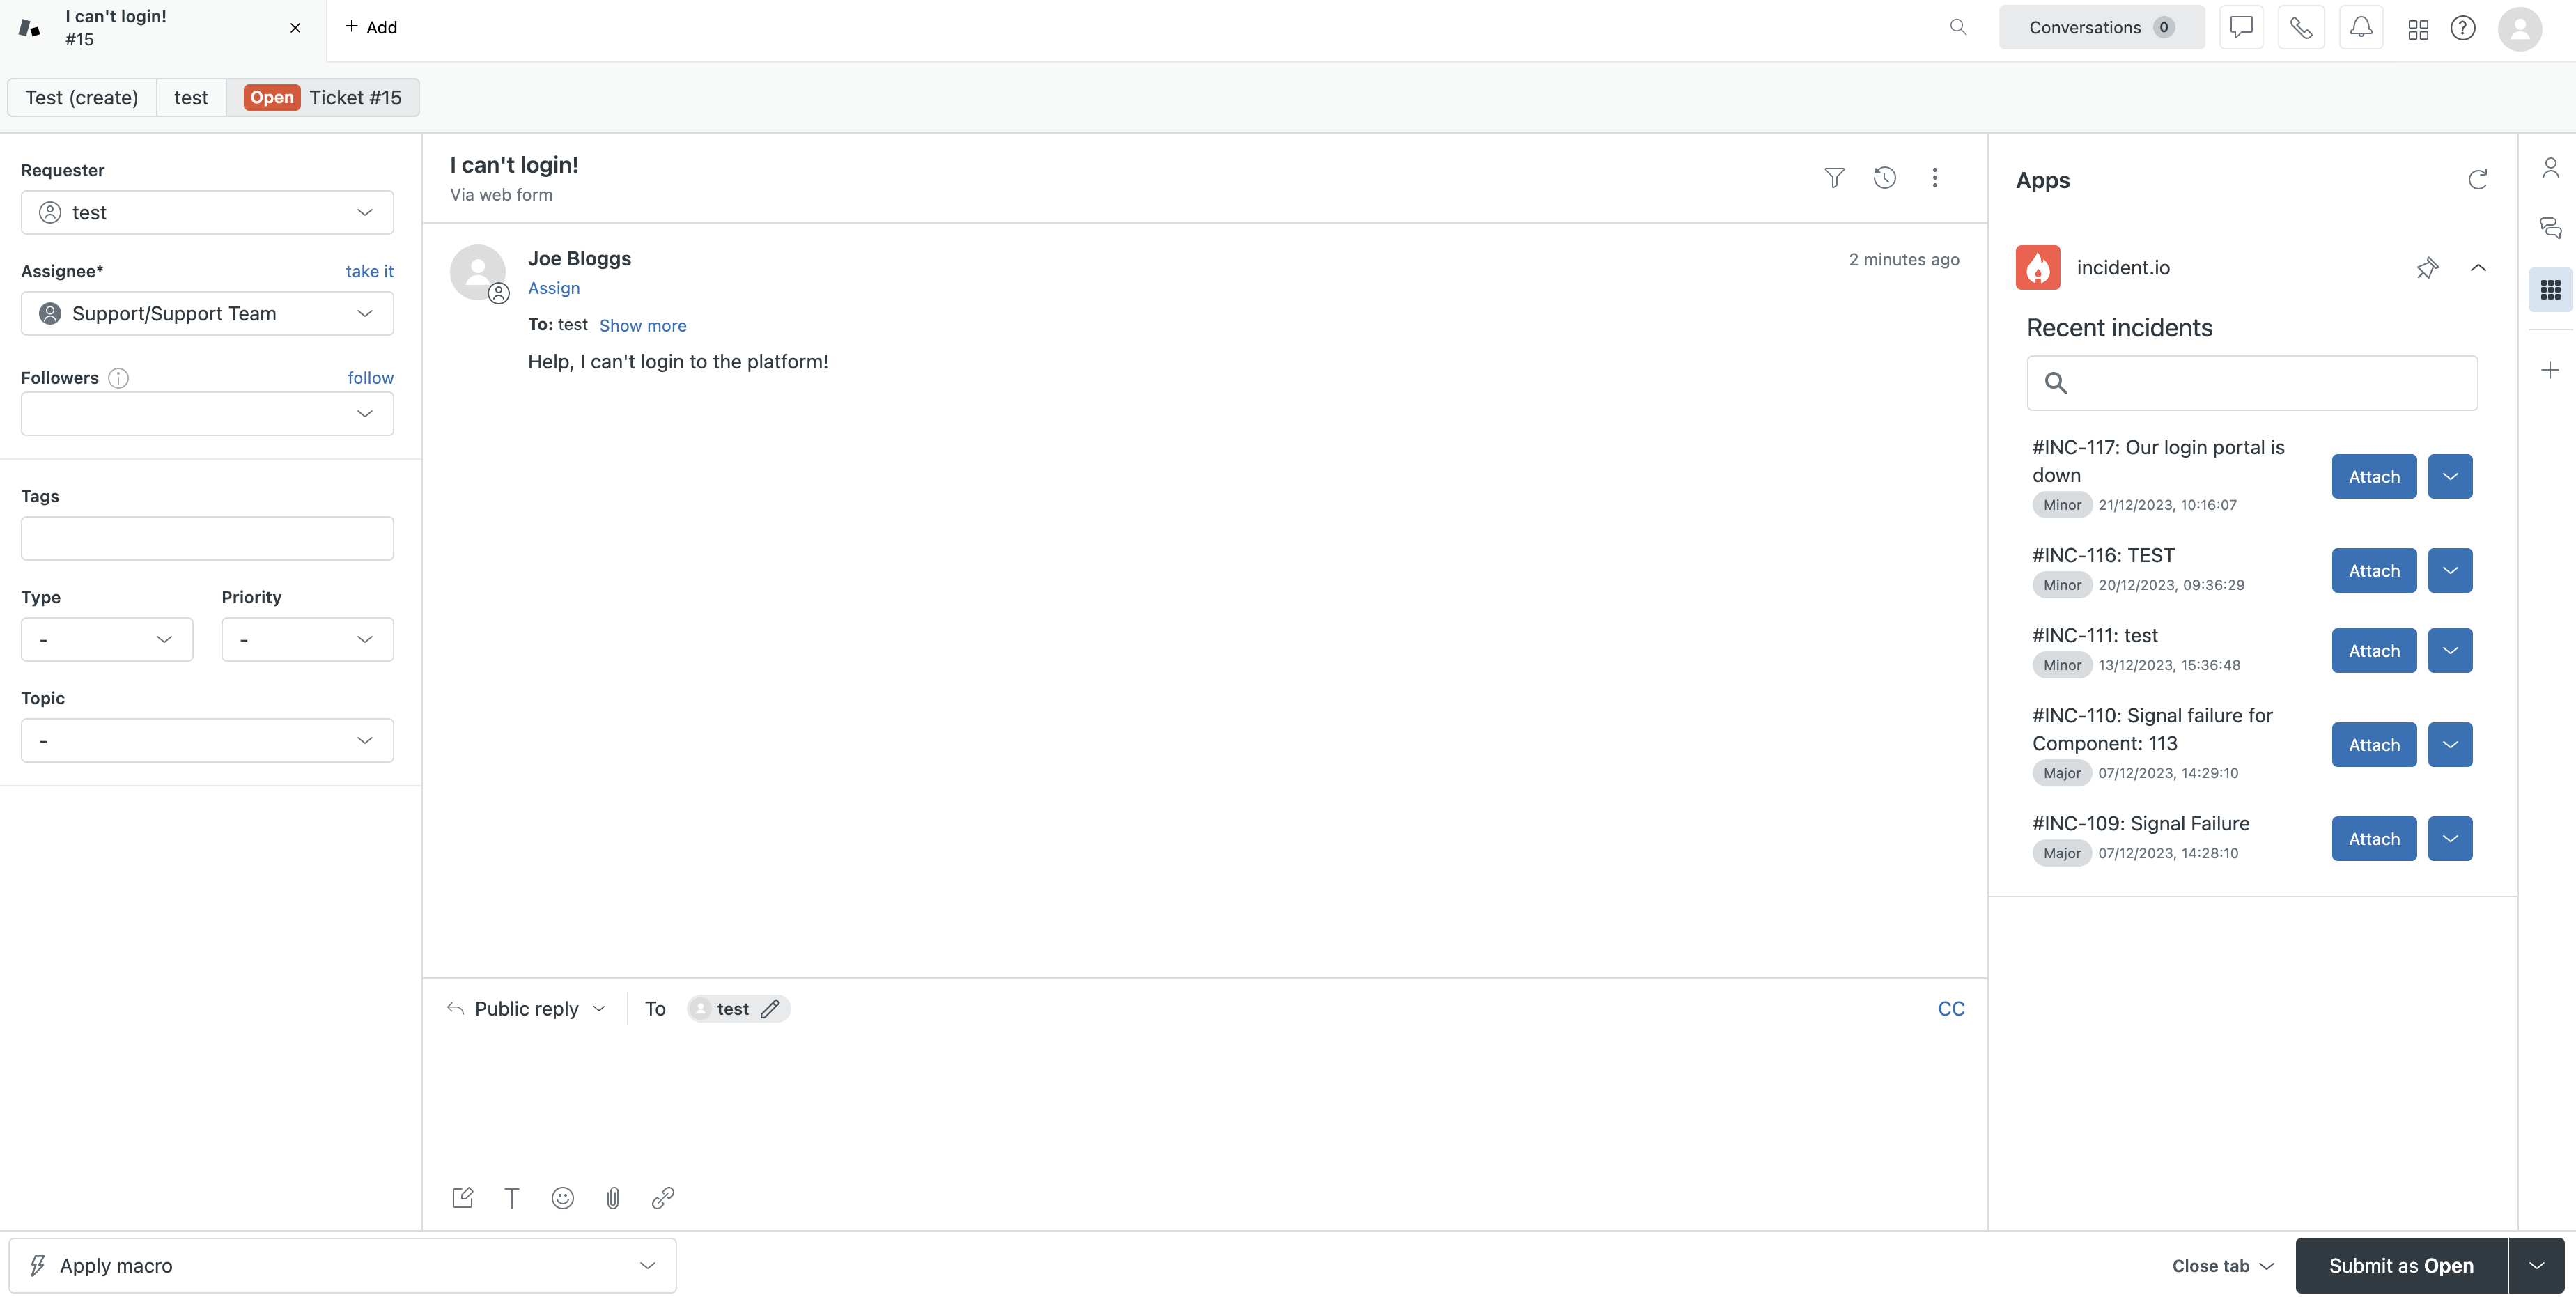
Task: Open the Zendesk products grid icon
Action: coord(2418,29)
